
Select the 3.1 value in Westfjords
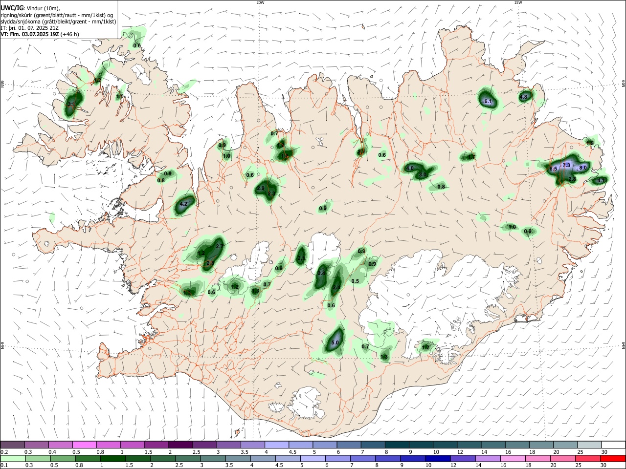[71, 105]
